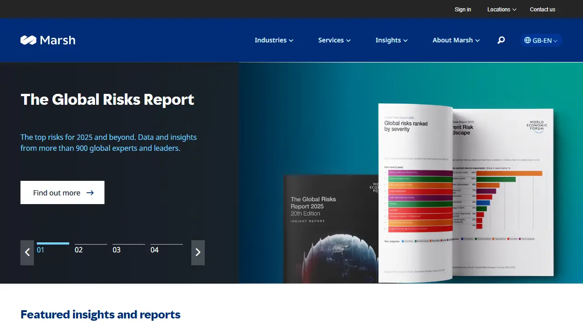Image resolution: width=583 pixels, height=328 pixels.
Task: Click The Global Risks Report heading
Action: point(107,99)
